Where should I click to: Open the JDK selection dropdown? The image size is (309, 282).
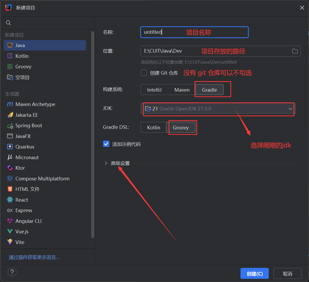tap(218, 109)
